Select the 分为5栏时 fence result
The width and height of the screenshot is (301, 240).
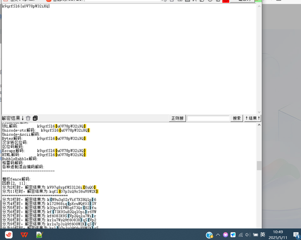[x=49, y=208]
